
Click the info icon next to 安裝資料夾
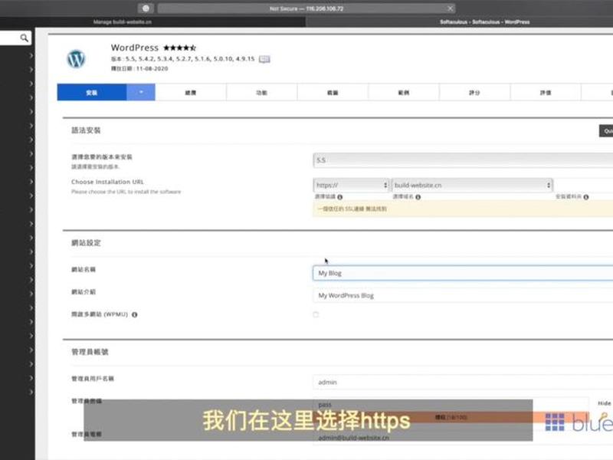click(x=585, y=197)
